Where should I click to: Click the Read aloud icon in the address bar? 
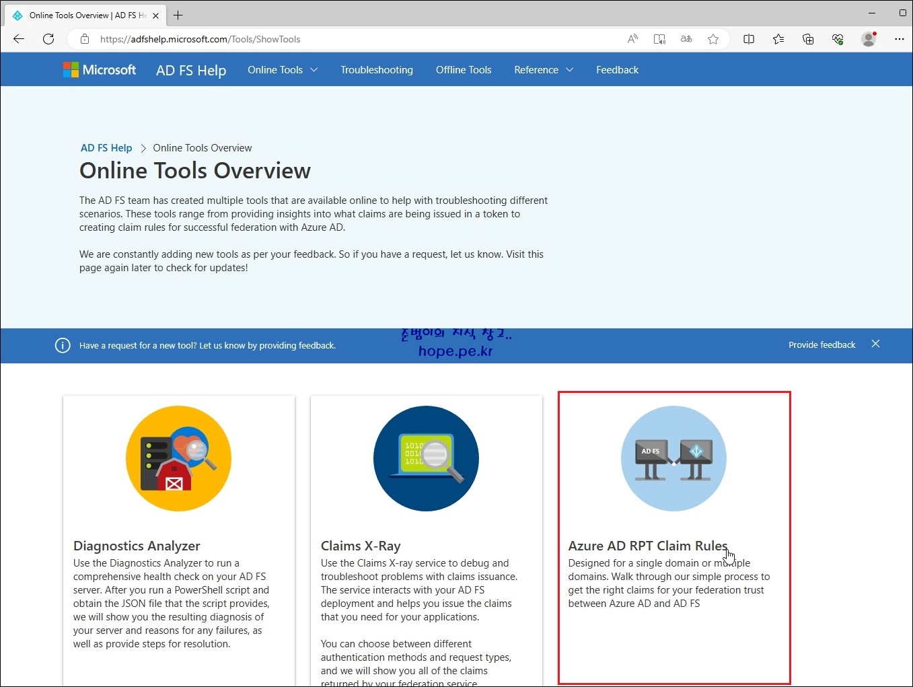(632, 39)
